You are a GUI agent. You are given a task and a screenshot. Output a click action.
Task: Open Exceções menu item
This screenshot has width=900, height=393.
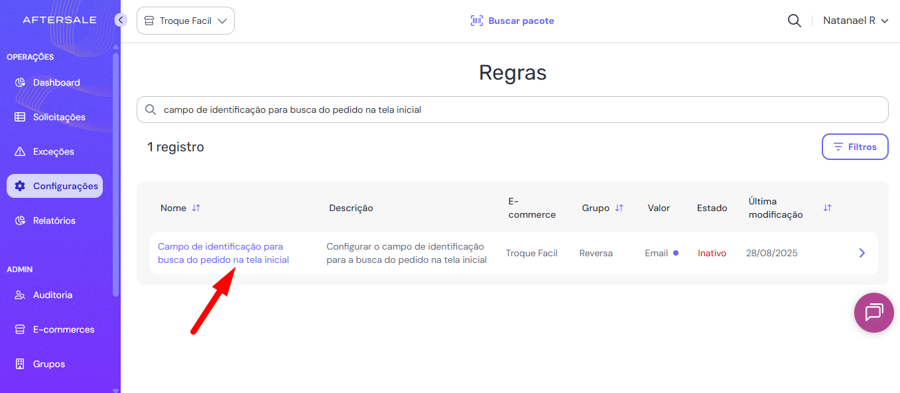pos(53,151)
